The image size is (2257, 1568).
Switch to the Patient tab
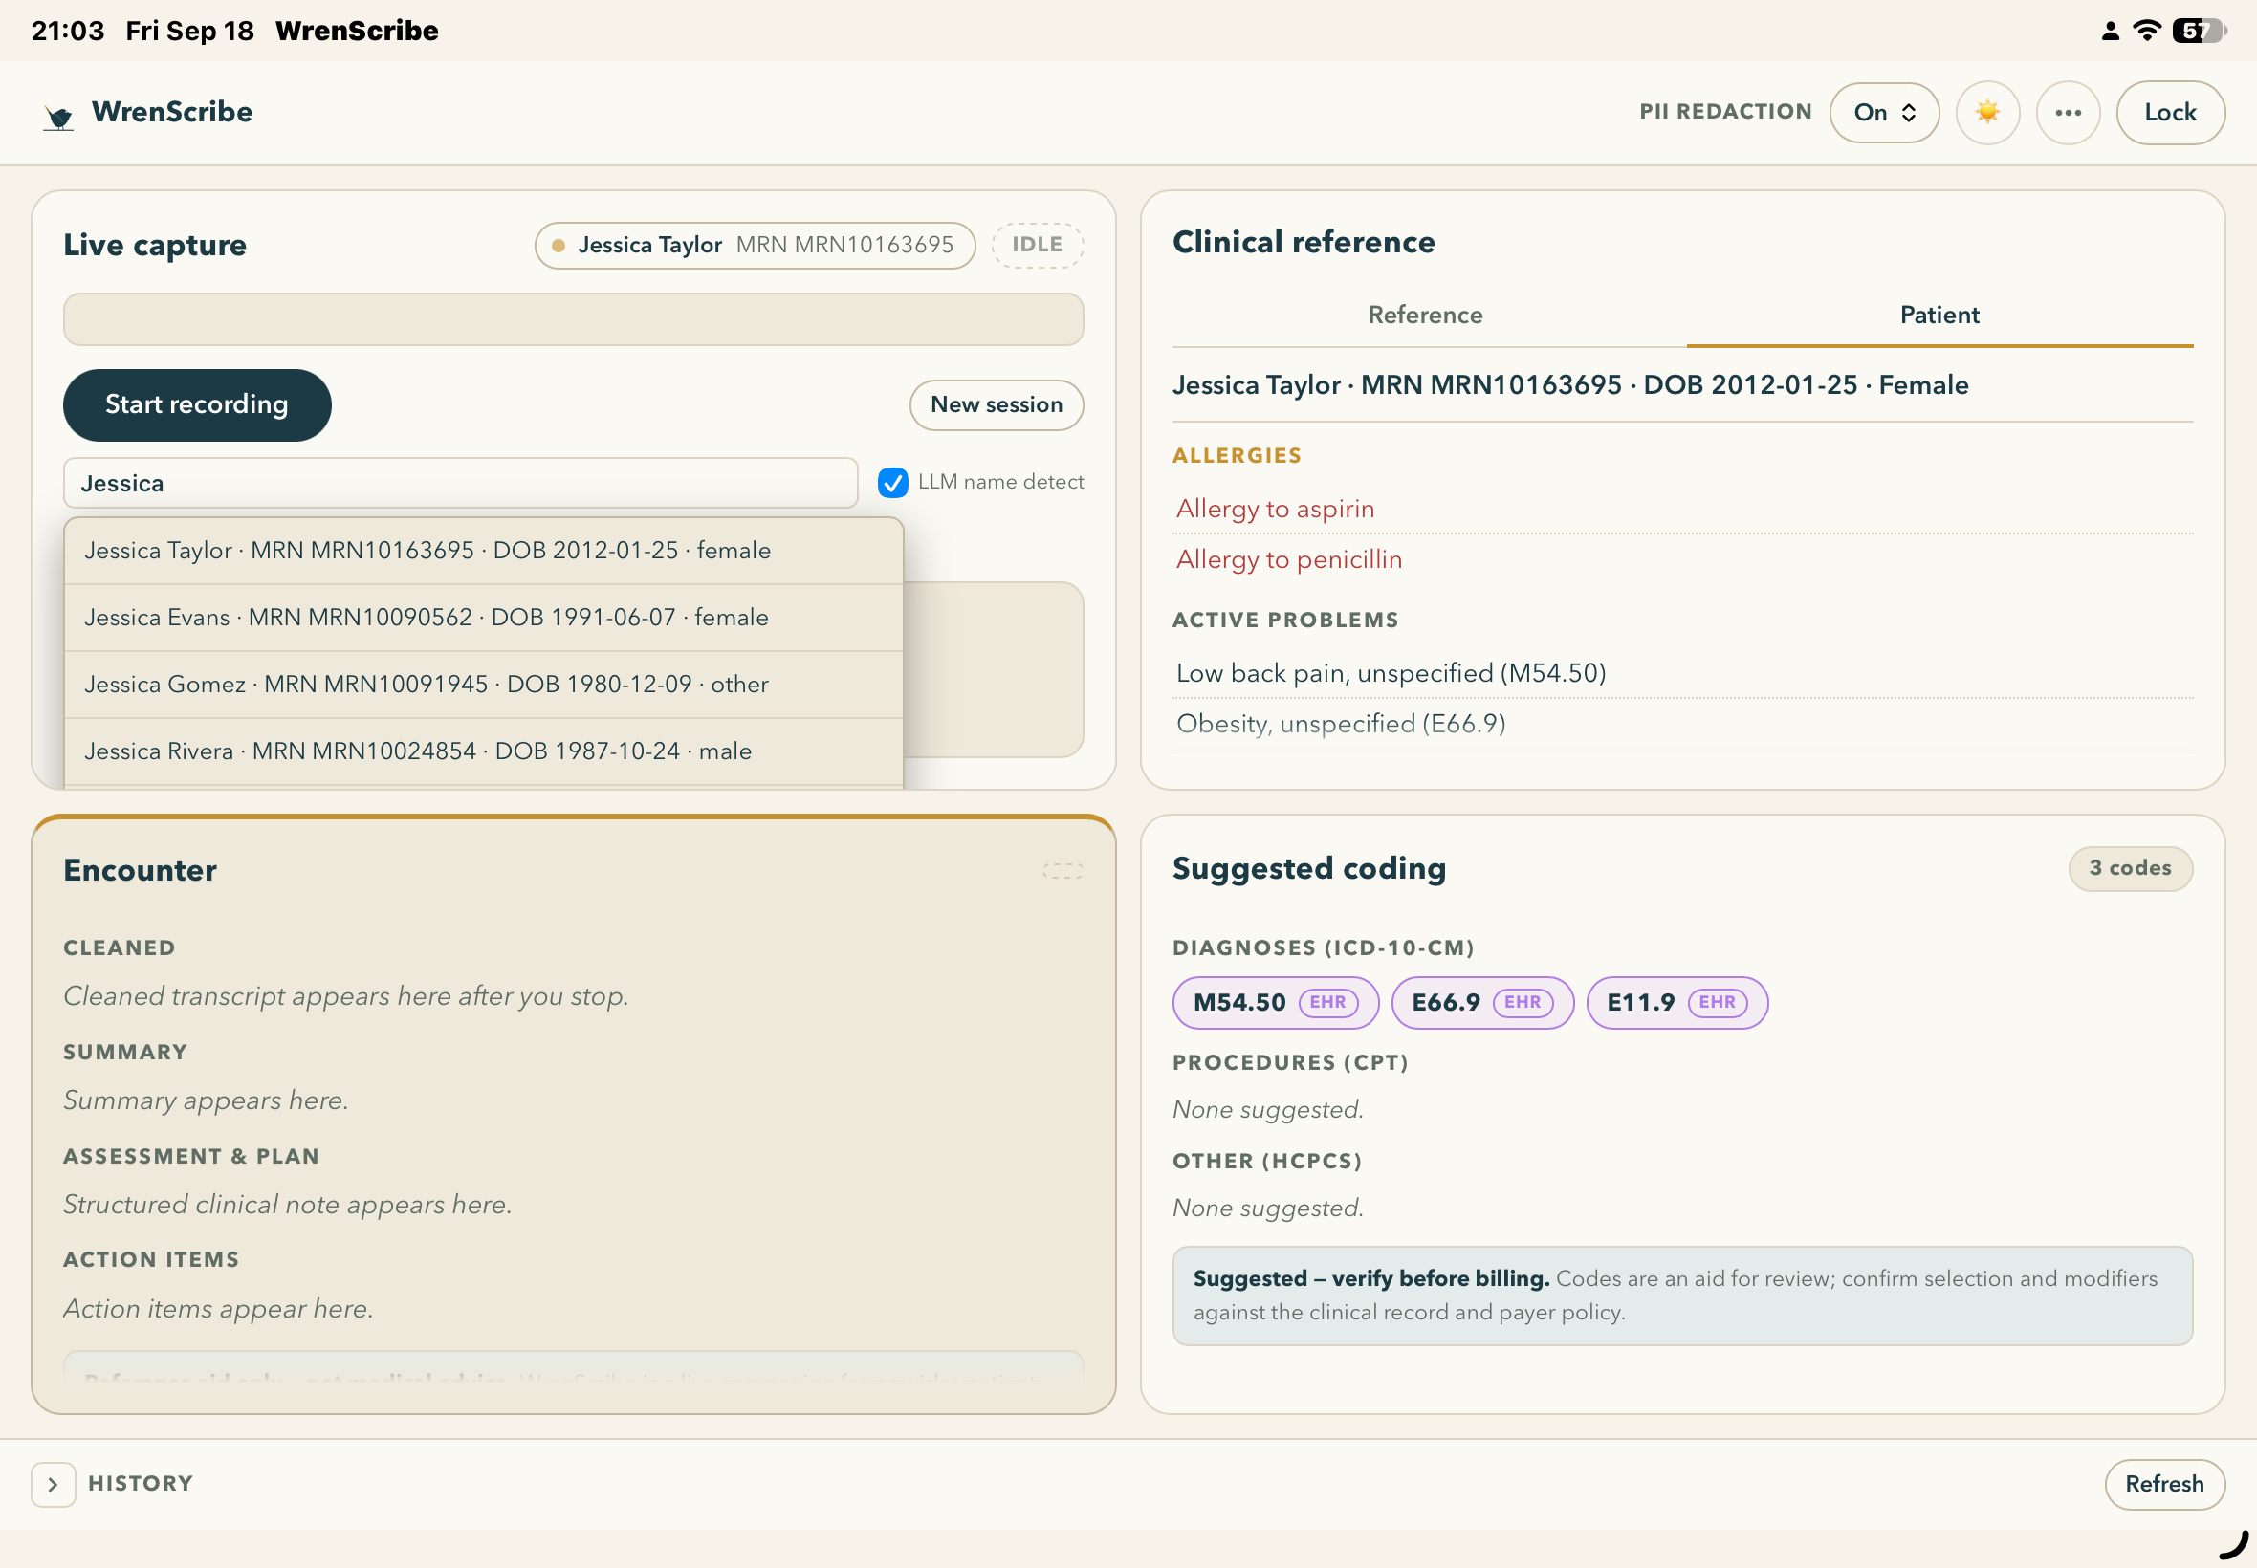pyautogui.click(x=1939, y=316)
